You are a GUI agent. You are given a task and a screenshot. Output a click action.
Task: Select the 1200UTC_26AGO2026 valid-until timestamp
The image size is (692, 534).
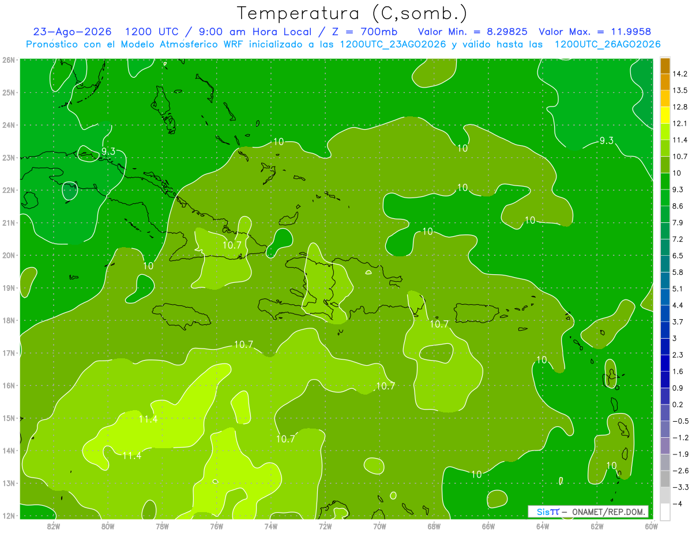[607, 44]
